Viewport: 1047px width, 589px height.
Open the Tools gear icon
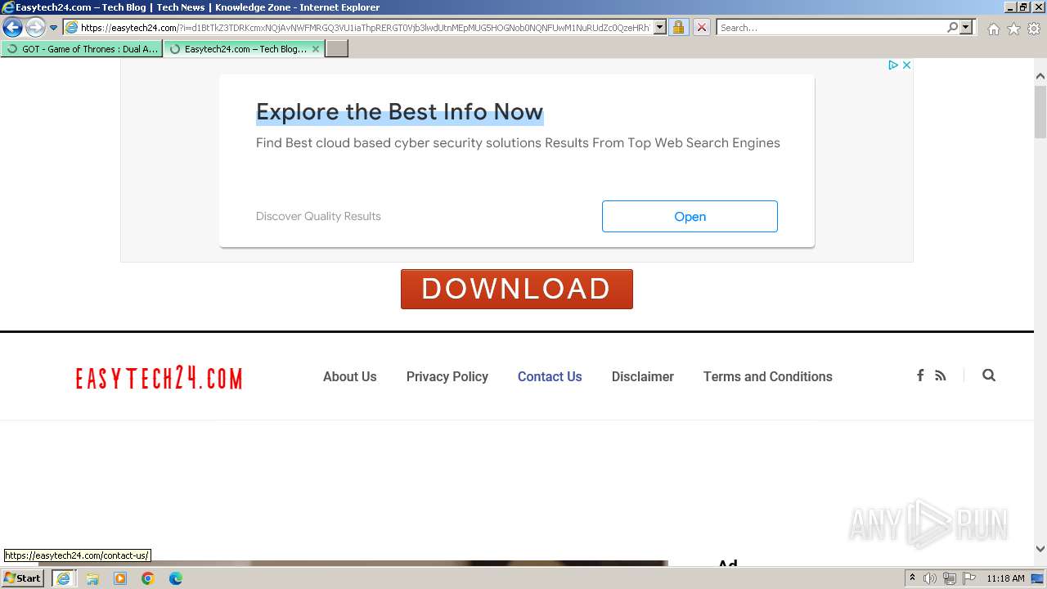(x=1034, y=29)
